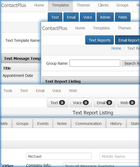Open Templates in the reports screen navbar

[x=101, y=28]
